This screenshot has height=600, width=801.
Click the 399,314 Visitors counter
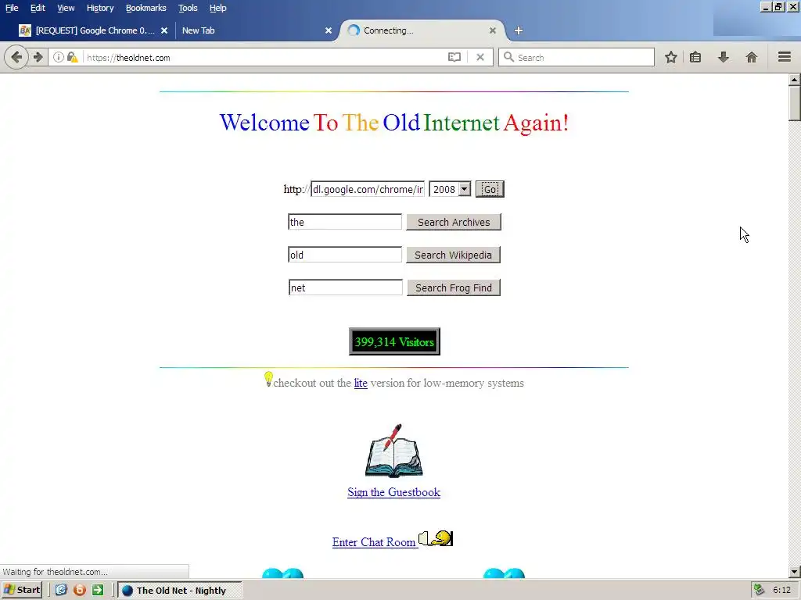(394, 341)
